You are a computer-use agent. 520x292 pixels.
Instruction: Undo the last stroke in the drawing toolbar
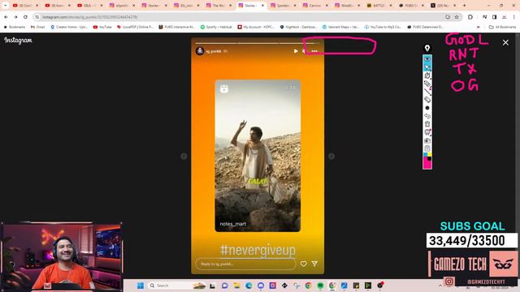pyautogui.click(x=427, y=116)
